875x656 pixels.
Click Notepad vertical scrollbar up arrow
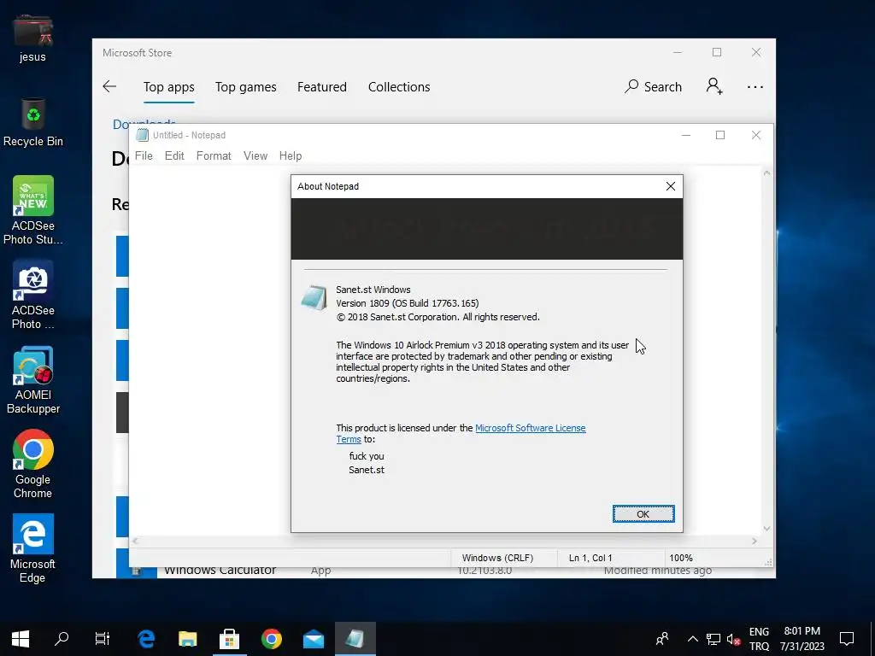tap(766, 173)
